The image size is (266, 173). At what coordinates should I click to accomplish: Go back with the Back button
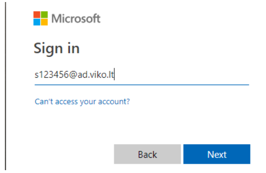[147, 154]
